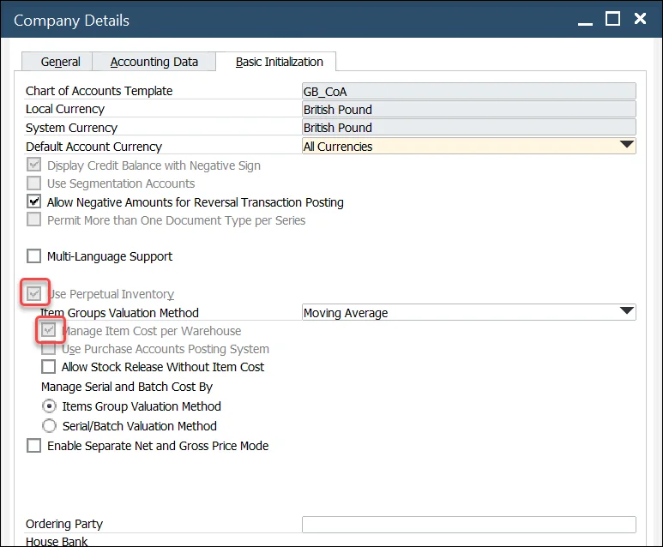Screen dimensions: 663x547
Task: Open the Item Groups Valuation Method dropdown
Action: [626, 312]
